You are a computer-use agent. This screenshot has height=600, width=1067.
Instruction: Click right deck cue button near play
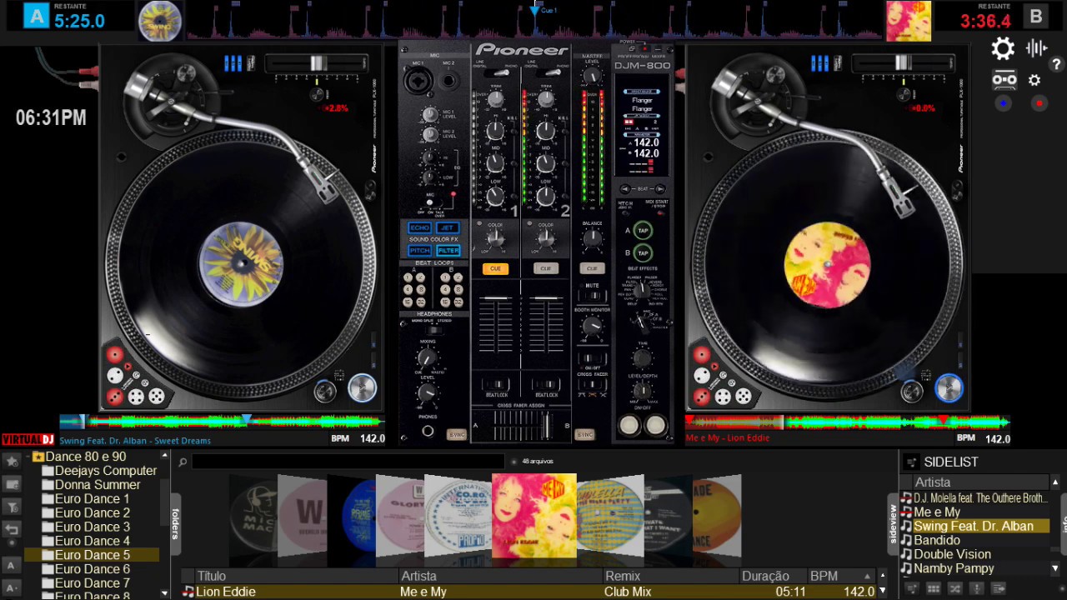tap(912, 390)
